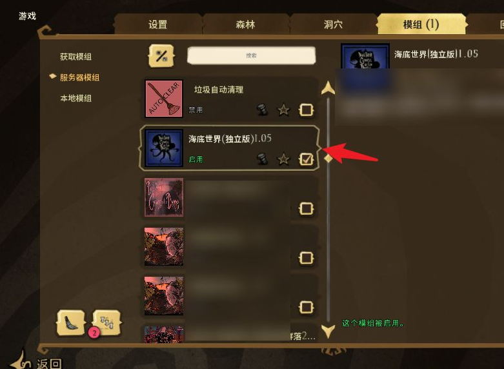The image size is (504, 369).
Task: Disable the 海底世界(独立版) mod checkbox
Action: point(306,159)
